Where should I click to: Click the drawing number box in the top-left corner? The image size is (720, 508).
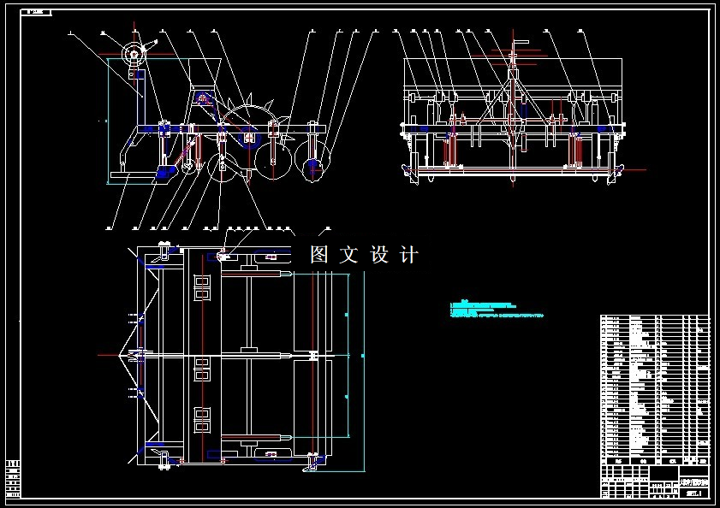[x=36, y=12]
